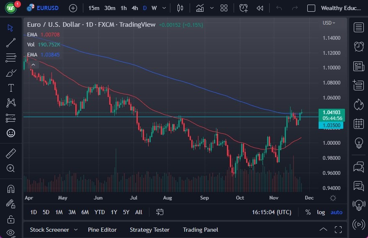Activate the Measure ruler tool
This screenshot has height=238, width=368.
[x=11, y=154]
